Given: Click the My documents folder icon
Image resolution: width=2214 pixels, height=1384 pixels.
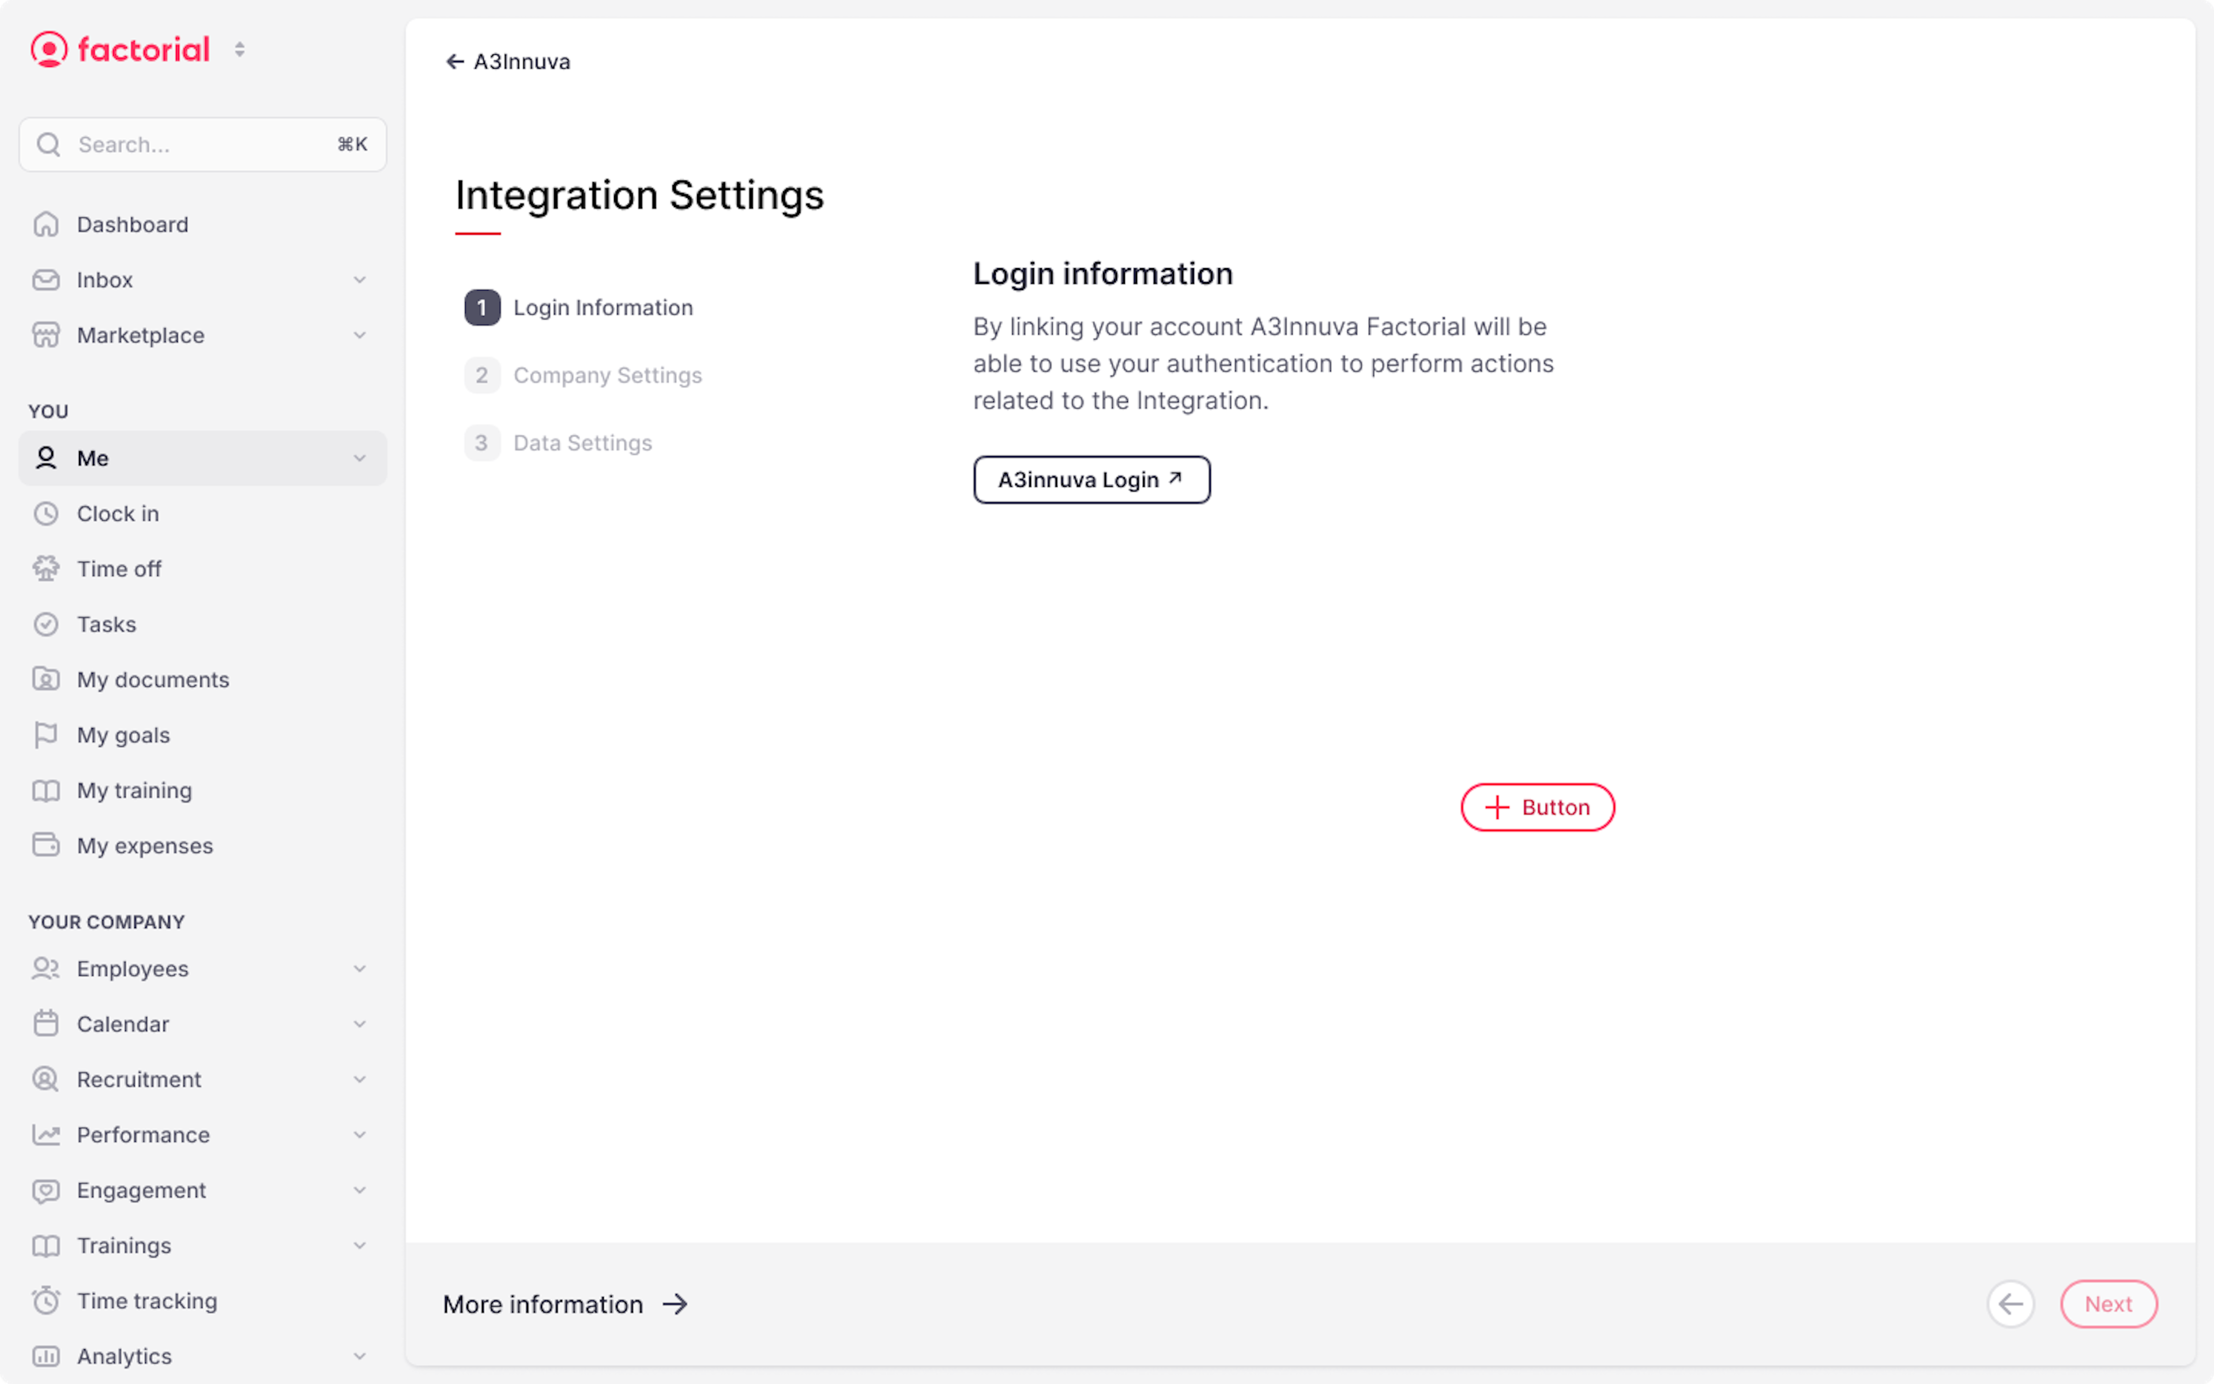Looking at the screenshot, I should [46, 679].
